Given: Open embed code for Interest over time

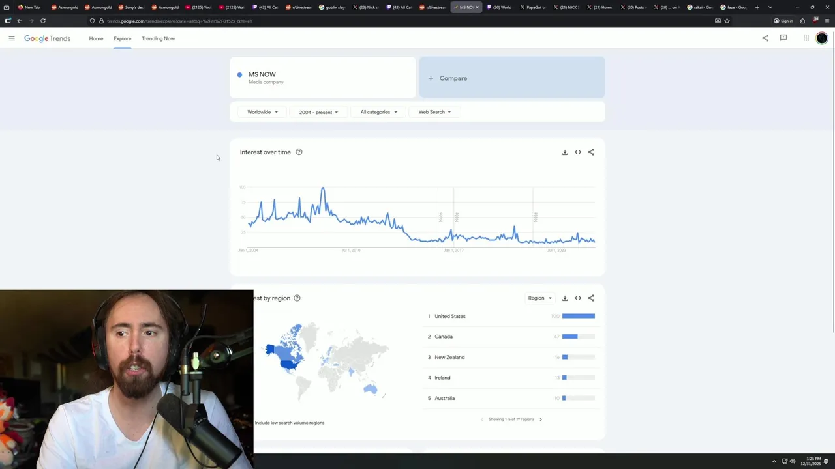Looking at the screenshot, I should (x=578, y=152).
